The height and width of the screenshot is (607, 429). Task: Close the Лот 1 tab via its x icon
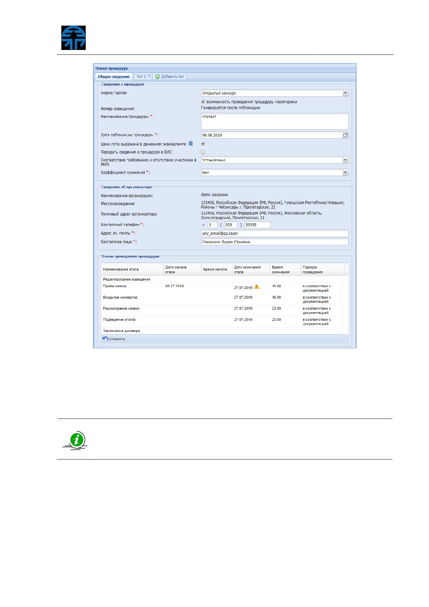click(x=149, y=76)
